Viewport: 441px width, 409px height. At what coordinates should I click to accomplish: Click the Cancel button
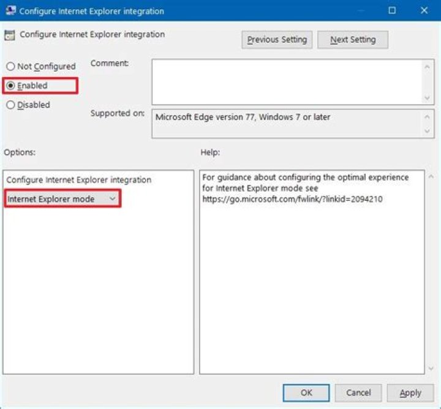click(358, 392)
